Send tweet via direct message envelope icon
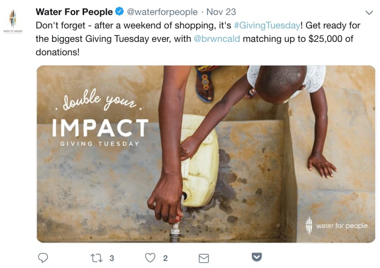This screenshot has width=380, height=268. [204, 258]
